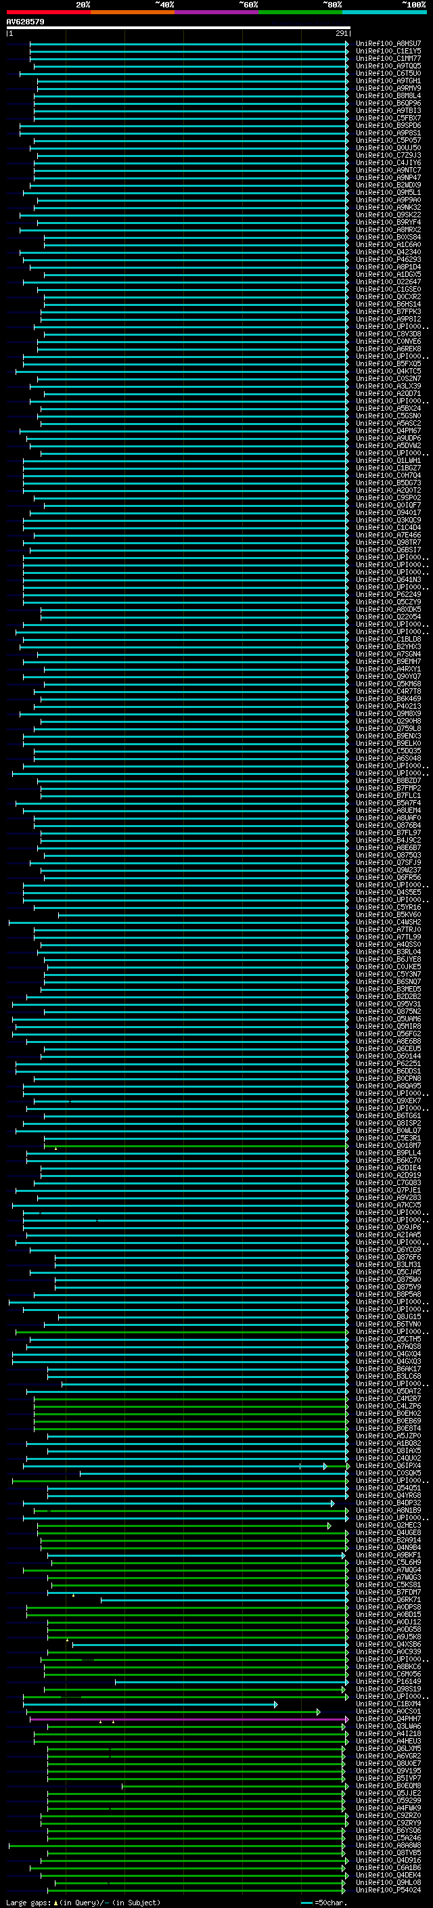Image resolution: width=433 pixels, height=1908 pixels.
Task: Select label UniRef100_Q98S19
Action: (388, 1689)
